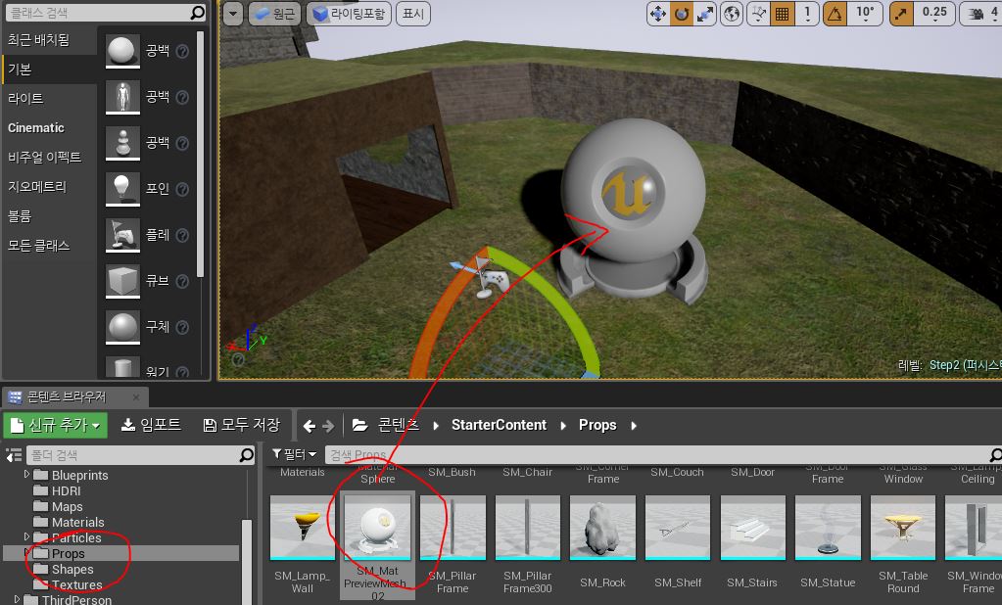Select 구체 sphere icon
This screenshot has height=605, width=1002.
pyautogui.click(x=122, y=326)
